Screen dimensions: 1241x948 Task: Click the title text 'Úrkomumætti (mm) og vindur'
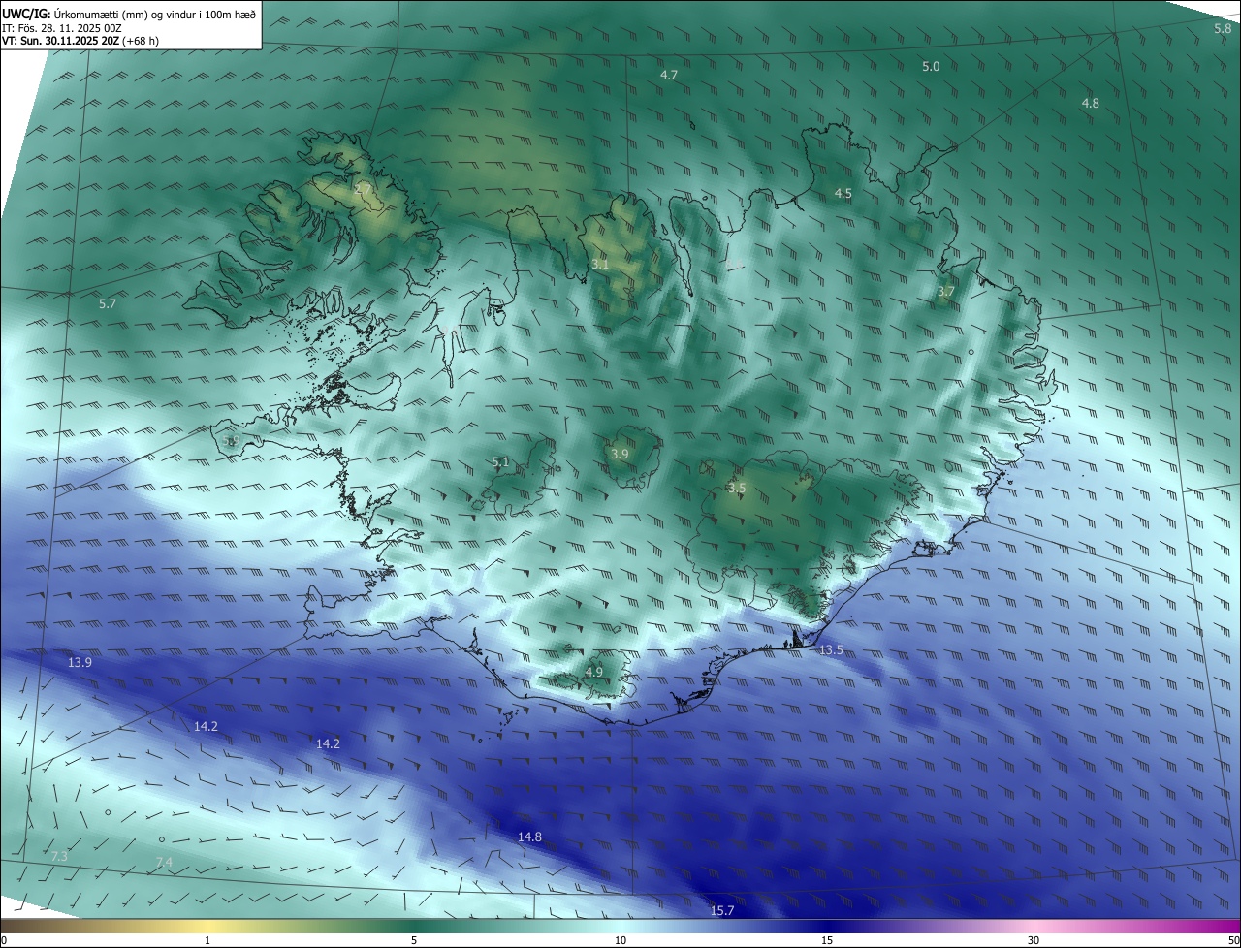115,13
